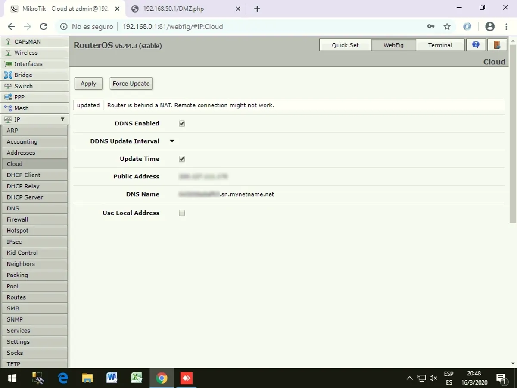Screen dimensions: 517x388
Task: Click the muted volume tray icon
Action: coord(433,379)
